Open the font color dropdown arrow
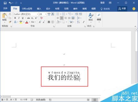This screenshot has width=138, height=102. tap(30, 22)
